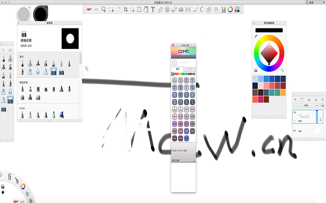Toggle transparent color in Color Editor
Image resolution: width=326 pixels, height=203 pixels.
click(256, 70)
